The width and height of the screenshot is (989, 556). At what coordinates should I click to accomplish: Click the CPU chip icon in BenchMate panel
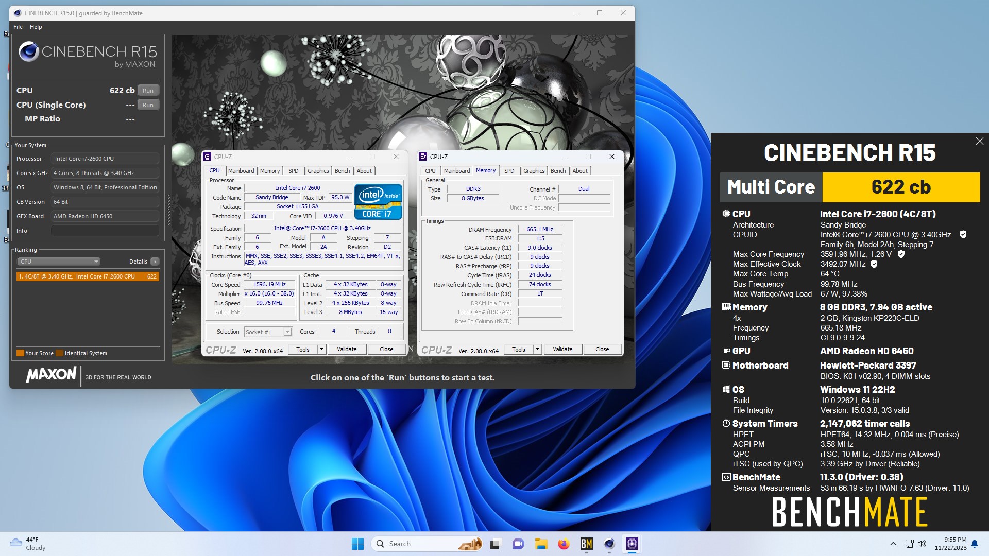click(x=726, y=214)
